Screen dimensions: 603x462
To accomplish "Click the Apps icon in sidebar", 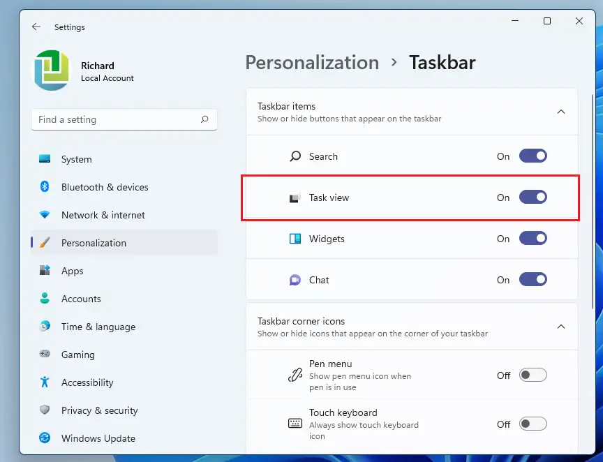I will click(x=45, y=270).
